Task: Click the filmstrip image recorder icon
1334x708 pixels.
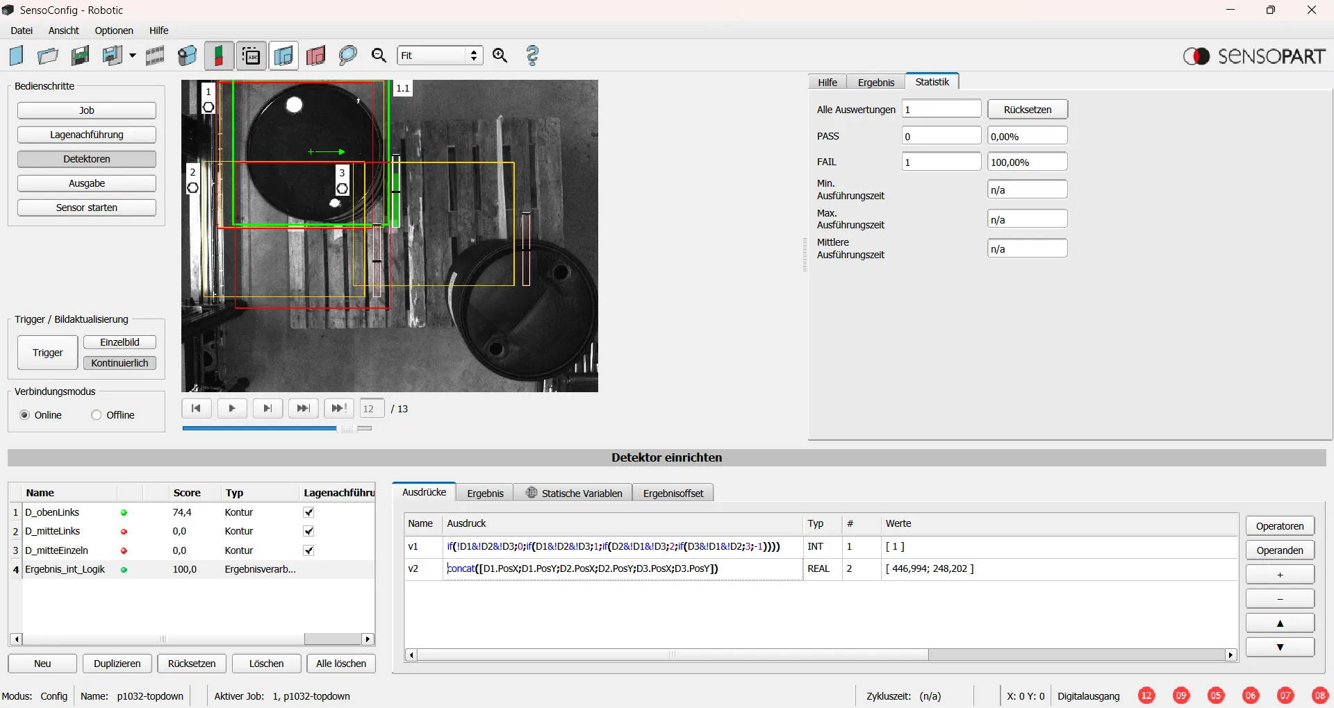Action: coord(154,56)
